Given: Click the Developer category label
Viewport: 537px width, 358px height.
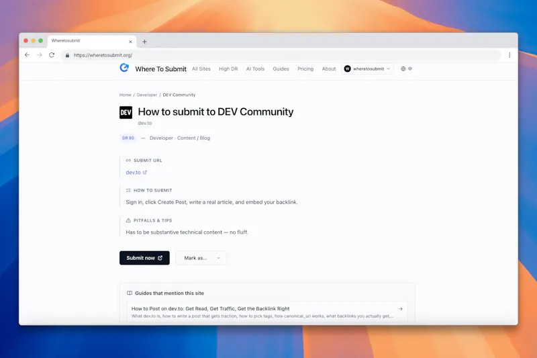Looking at the screenshot, I should pyautogui.click(x=161, y=138).
